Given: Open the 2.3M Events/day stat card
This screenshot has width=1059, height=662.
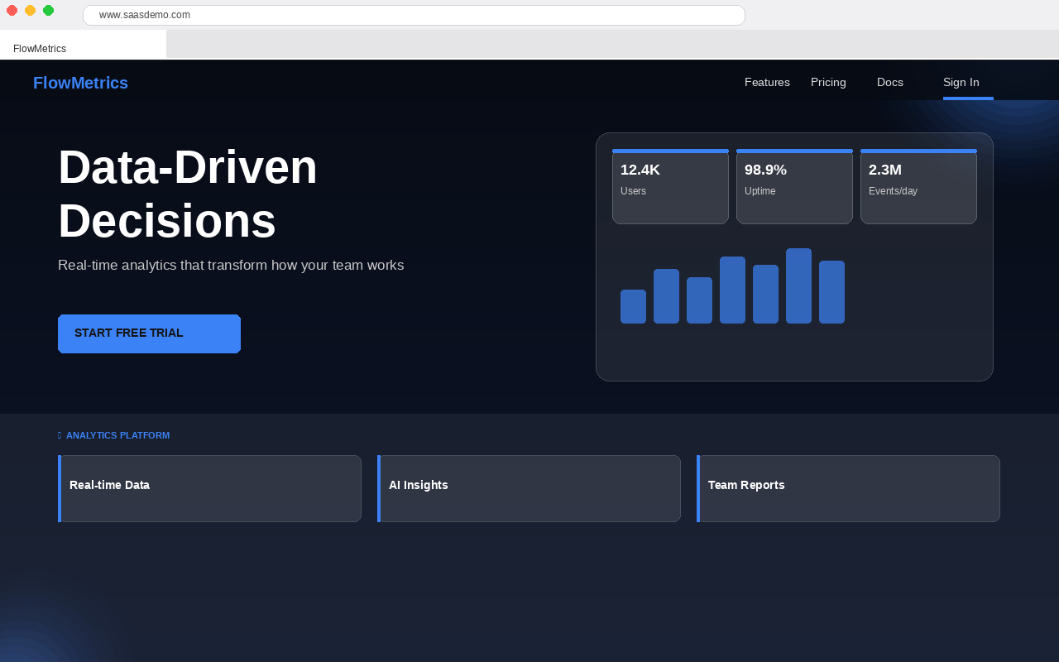Looking at the screenshot, I should (918, 186).
